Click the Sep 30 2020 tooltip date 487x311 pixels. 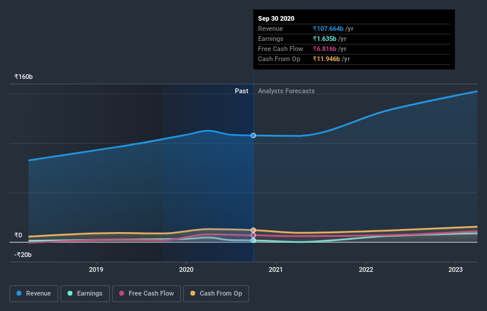[x=276, y=18]
